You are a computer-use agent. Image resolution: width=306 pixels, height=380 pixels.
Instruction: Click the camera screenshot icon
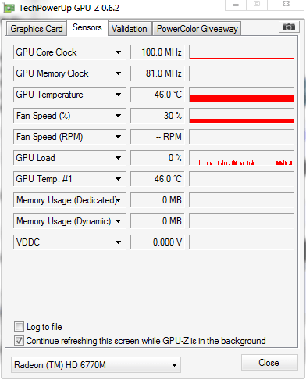[289, 27]
